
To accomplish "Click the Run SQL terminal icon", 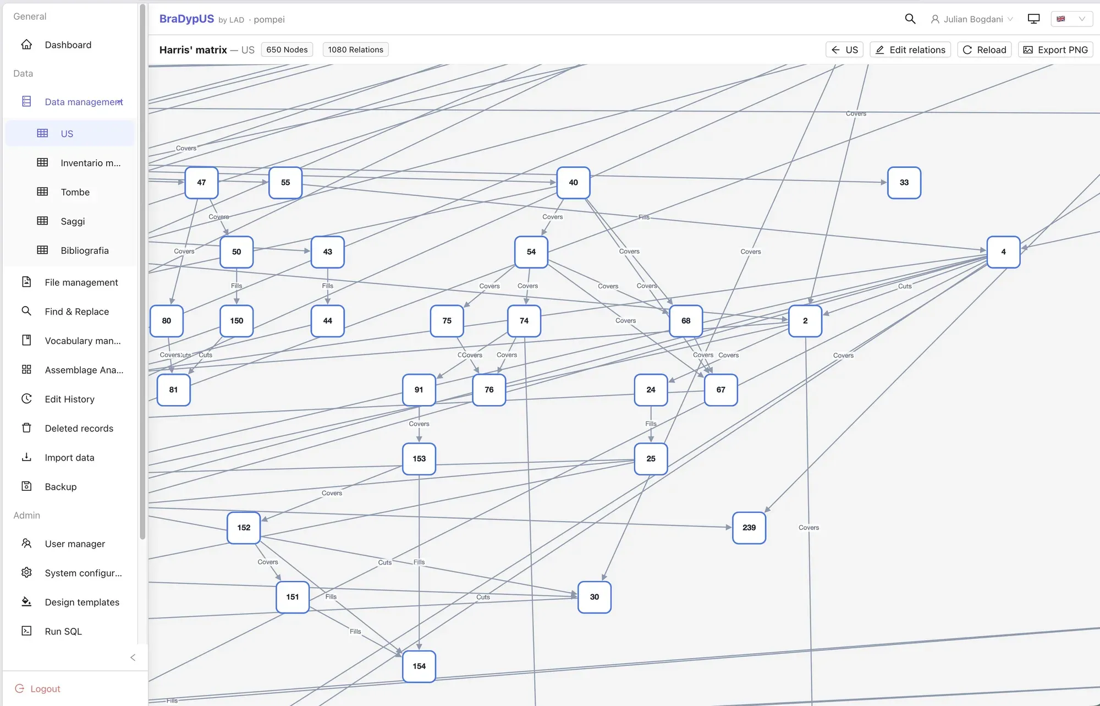I will (x=26, y=631).
